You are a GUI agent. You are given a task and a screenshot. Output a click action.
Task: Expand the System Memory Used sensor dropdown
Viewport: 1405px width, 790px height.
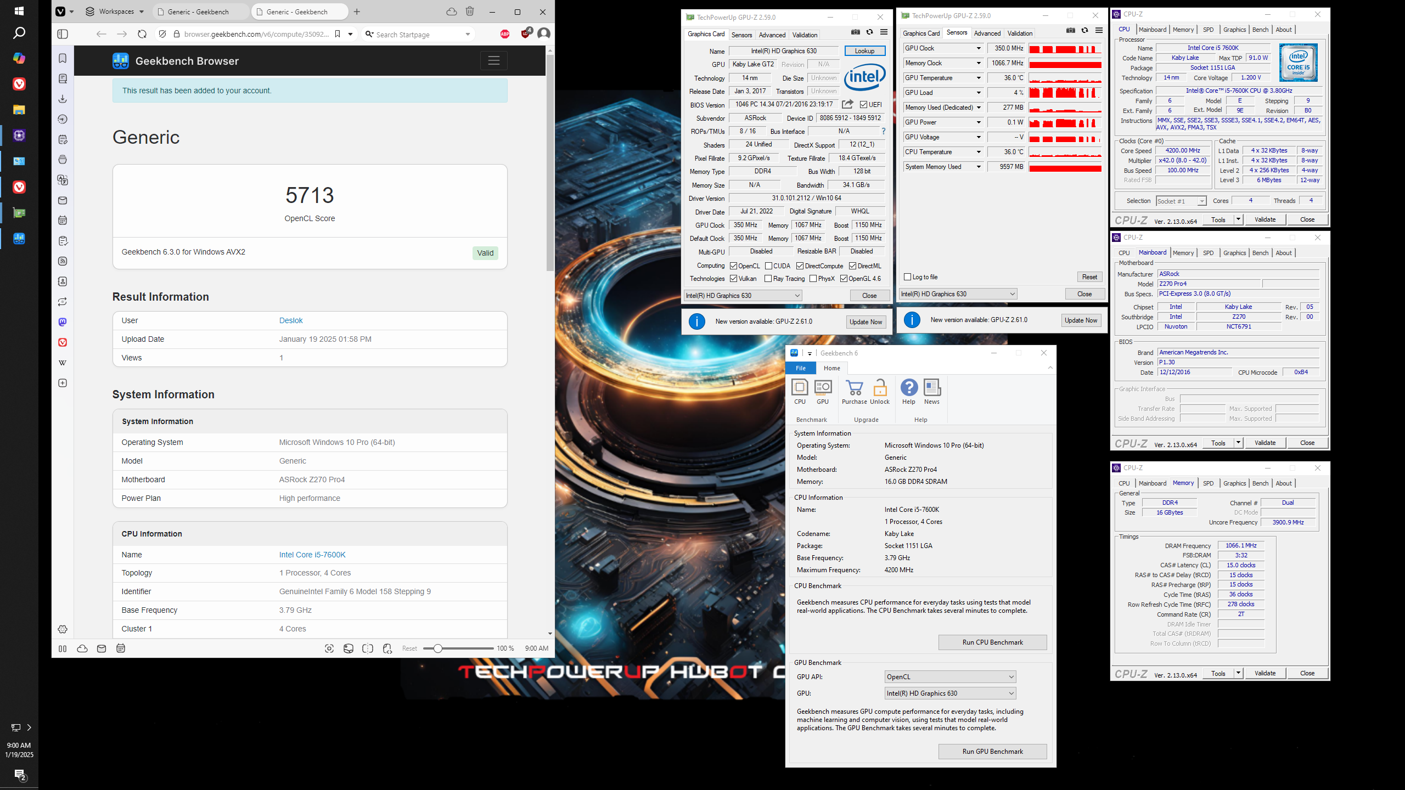pyautogui.click(x=979, y=167)
